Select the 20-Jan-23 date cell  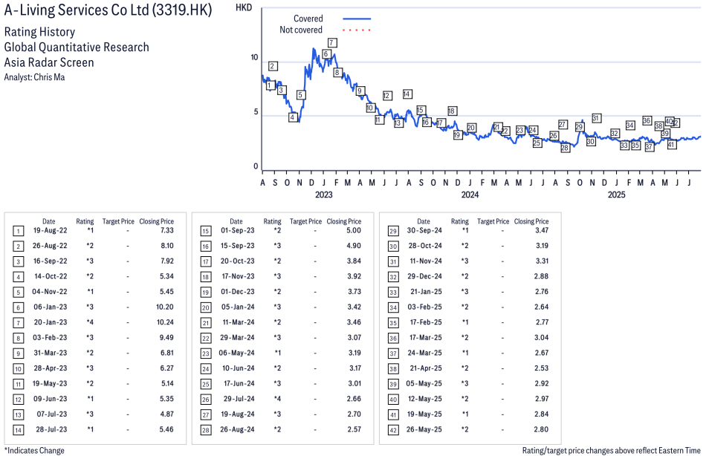coord(51,322)
